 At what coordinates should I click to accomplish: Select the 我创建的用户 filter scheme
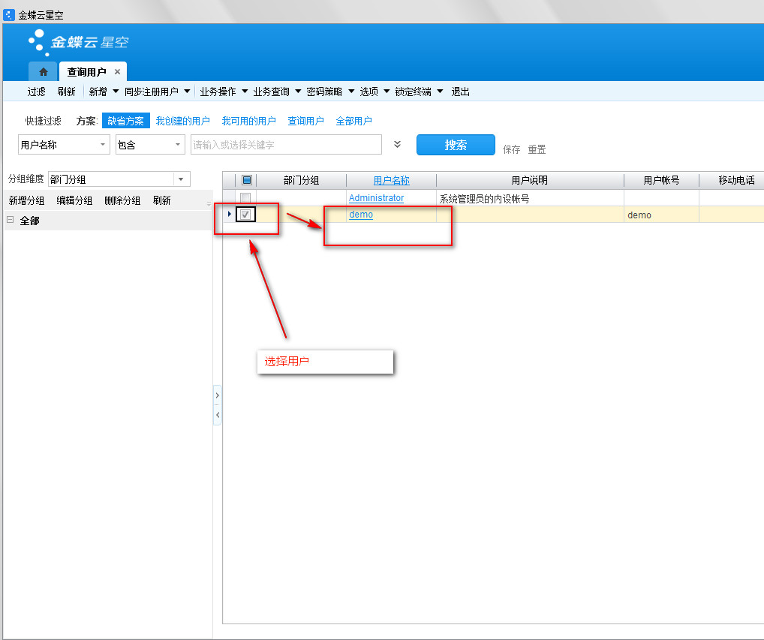[x=182, y=121]
